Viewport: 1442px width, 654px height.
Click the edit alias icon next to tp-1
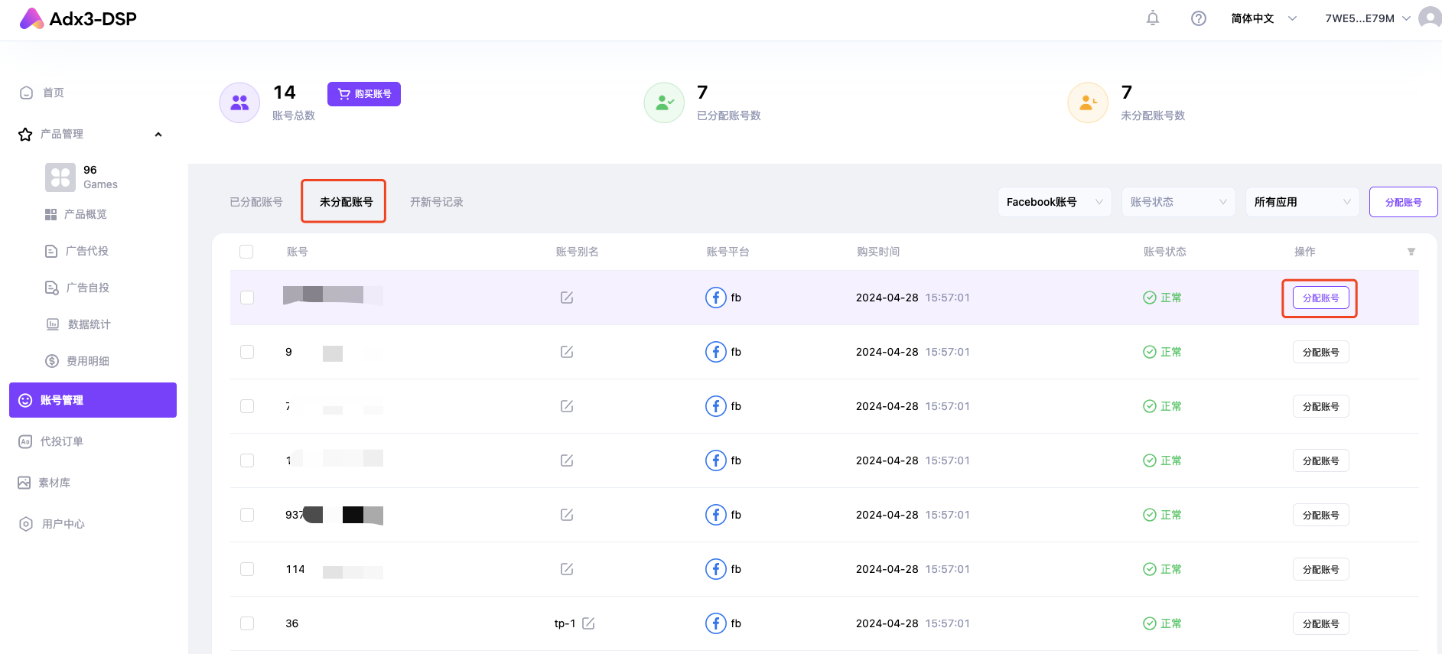[x=588, y=623]
